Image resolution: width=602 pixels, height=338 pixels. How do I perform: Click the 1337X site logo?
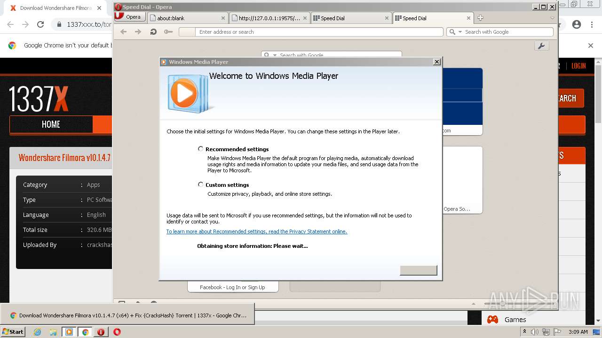39,99
